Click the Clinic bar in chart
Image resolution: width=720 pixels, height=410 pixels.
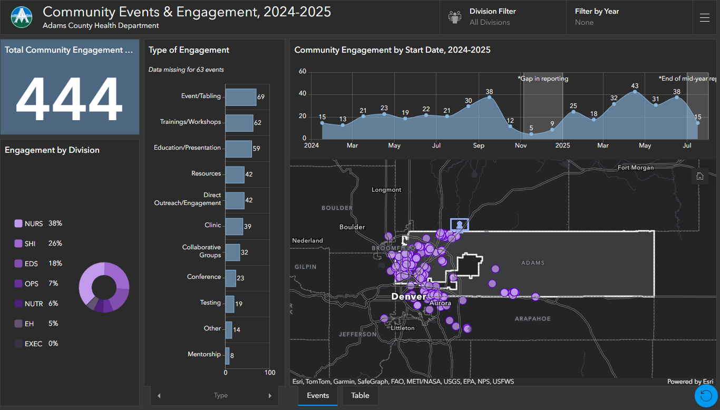[234, 226]
